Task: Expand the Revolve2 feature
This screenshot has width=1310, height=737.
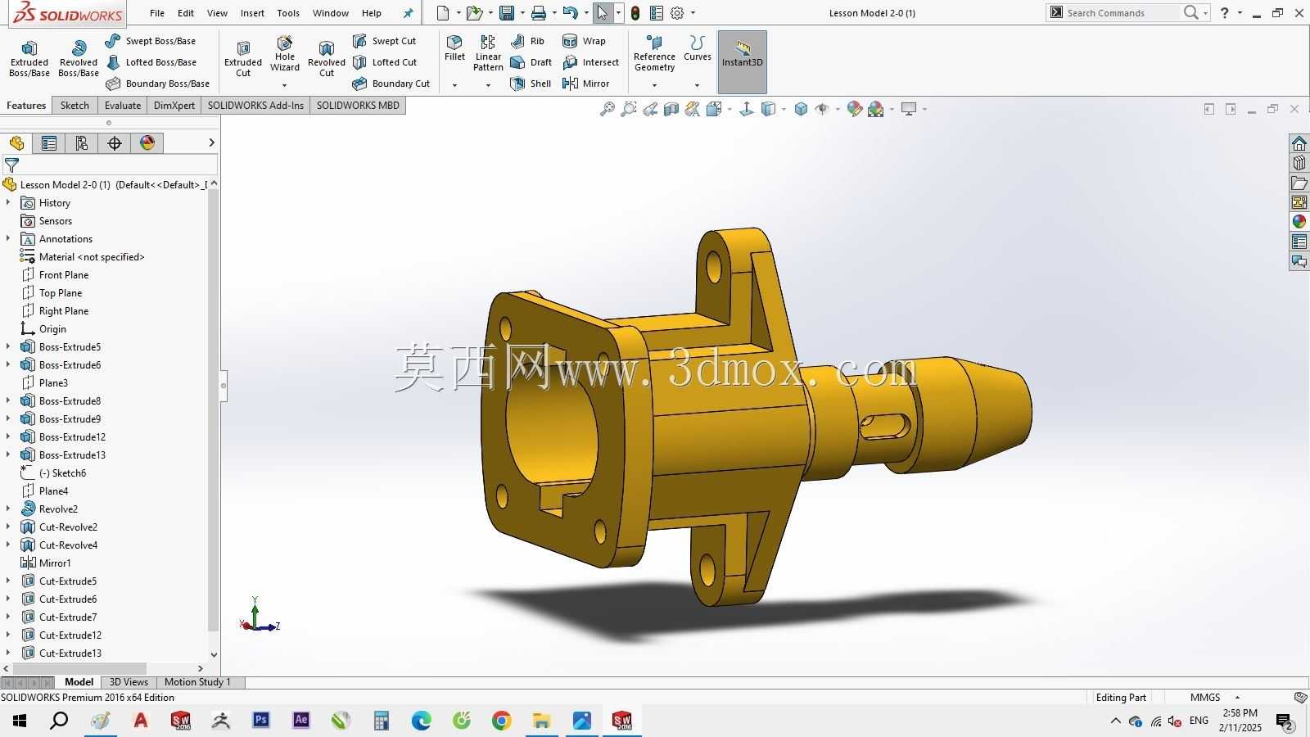Action: pyautogui.click(x=8, y=509)
